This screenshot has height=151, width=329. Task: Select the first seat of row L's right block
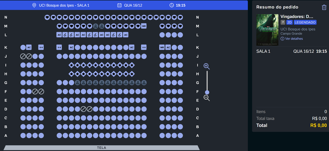pyautogui.click(x=162, y=35)
